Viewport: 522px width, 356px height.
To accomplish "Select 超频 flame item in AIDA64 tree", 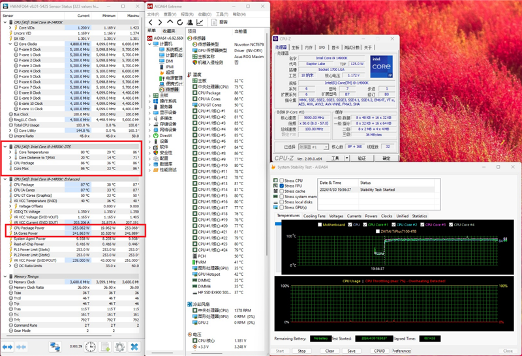I will point(167,72).
